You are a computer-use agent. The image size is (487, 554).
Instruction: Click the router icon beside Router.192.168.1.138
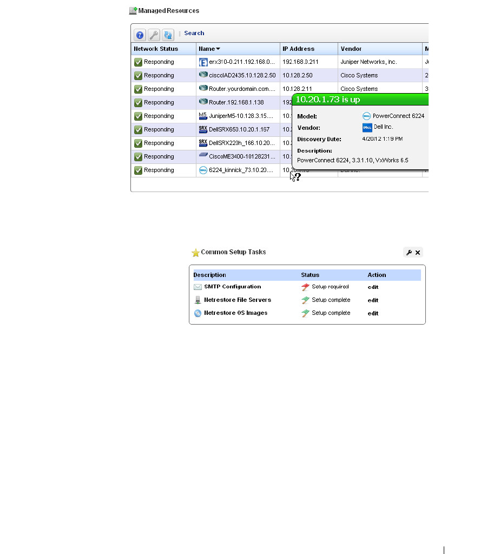click(203, 101)
